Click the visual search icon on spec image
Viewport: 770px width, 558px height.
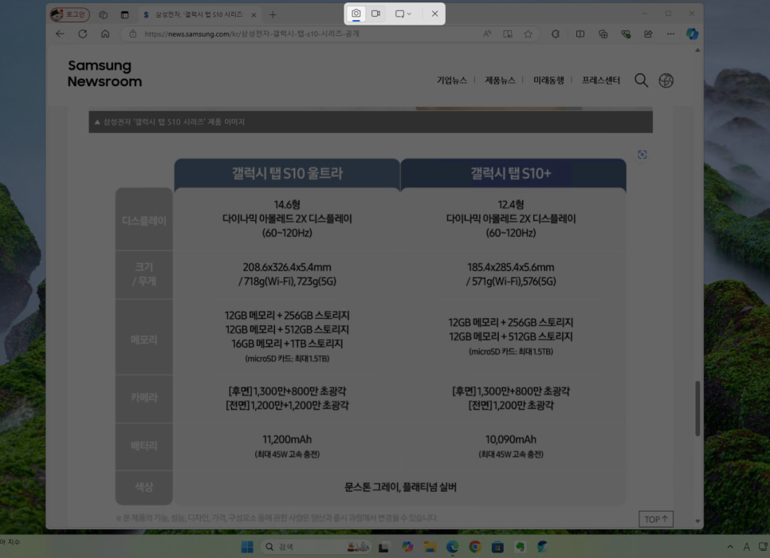(x=642, y=155)
